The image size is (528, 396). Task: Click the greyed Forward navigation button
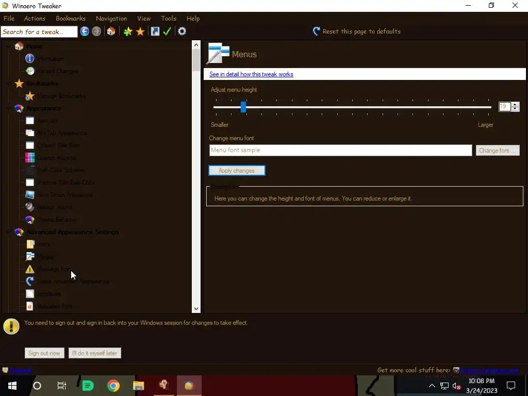tap(96, 31)
